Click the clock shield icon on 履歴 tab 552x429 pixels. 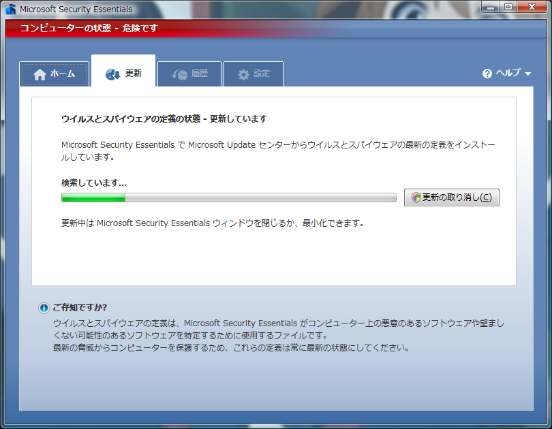tap(179, 74)
